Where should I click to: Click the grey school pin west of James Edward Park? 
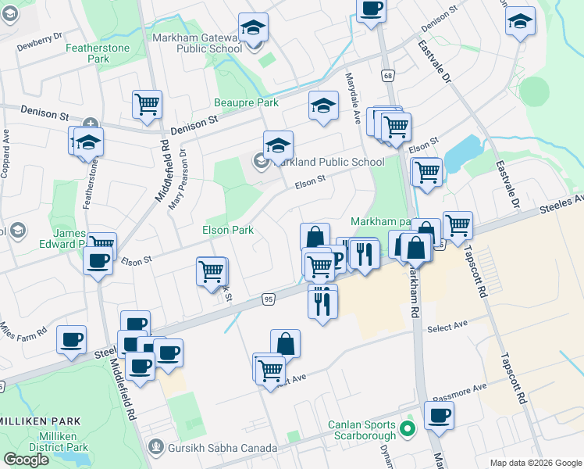tap(17, 231)
